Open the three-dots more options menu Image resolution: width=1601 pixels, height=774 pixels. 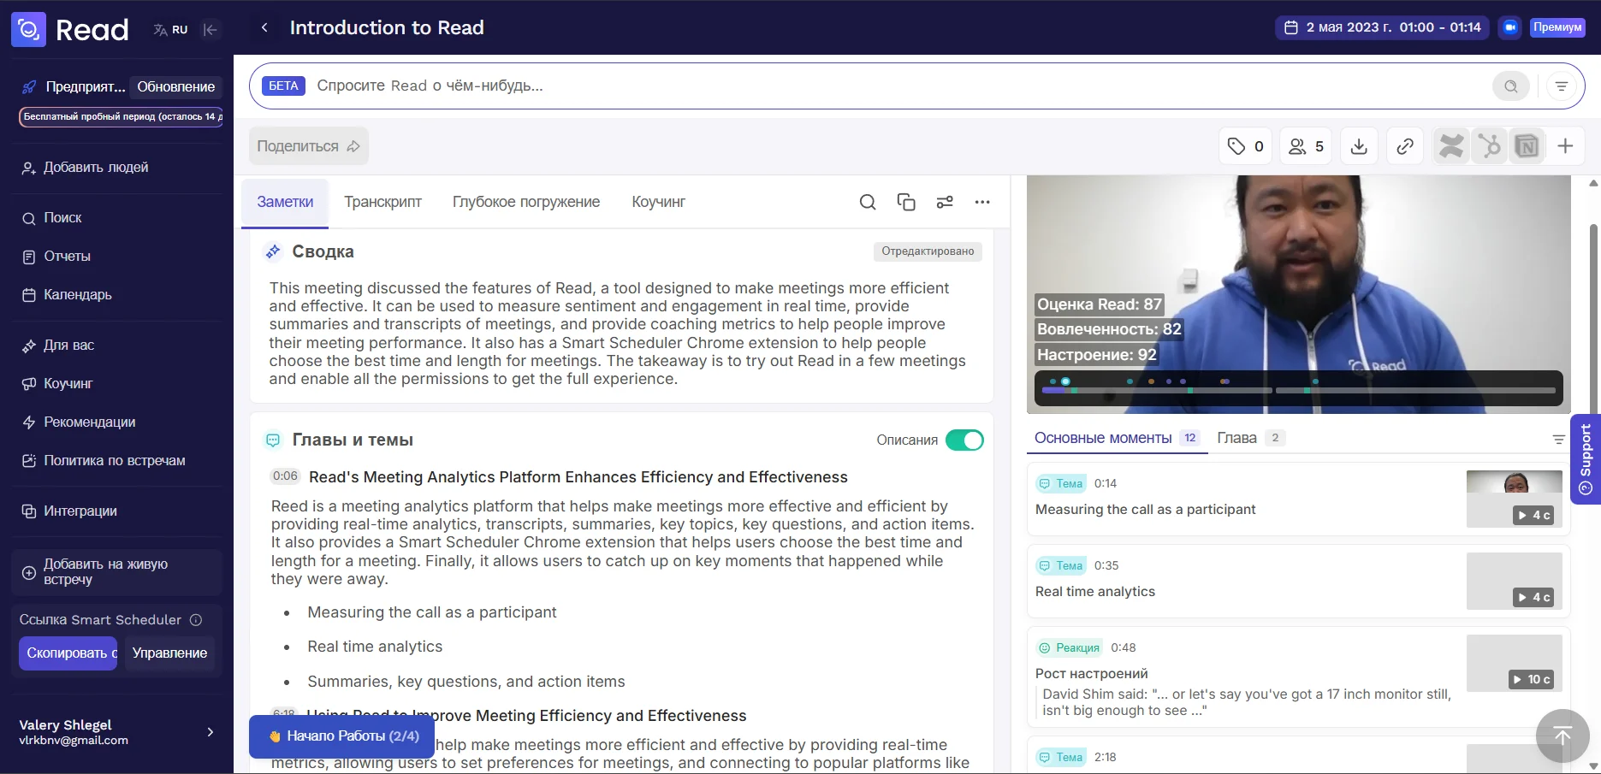pyautogui.click(x=981, y=202)
